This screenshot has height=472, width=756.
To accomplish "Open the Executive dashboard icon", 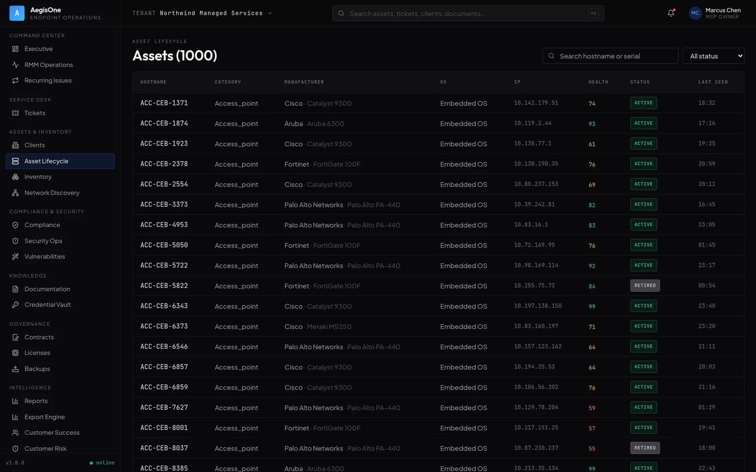I will pyautogui.click(x=15, y=49).
